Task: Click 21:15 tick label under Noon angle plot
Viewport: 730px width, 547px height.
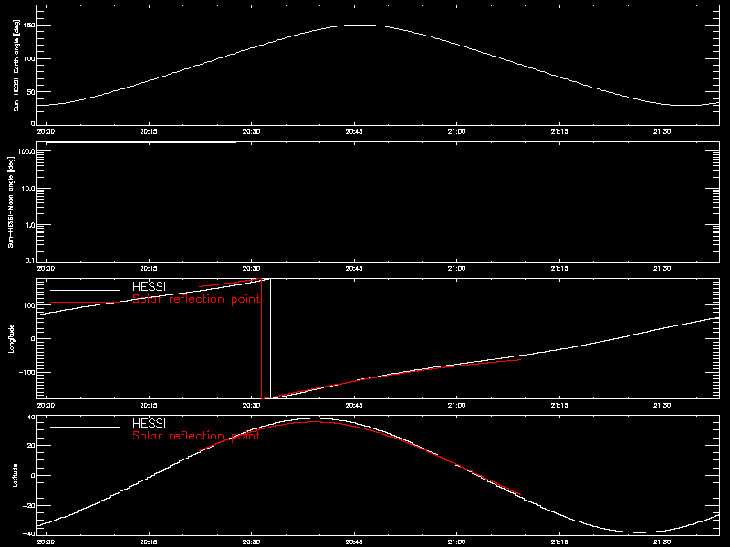Action: tap(559, 268)
